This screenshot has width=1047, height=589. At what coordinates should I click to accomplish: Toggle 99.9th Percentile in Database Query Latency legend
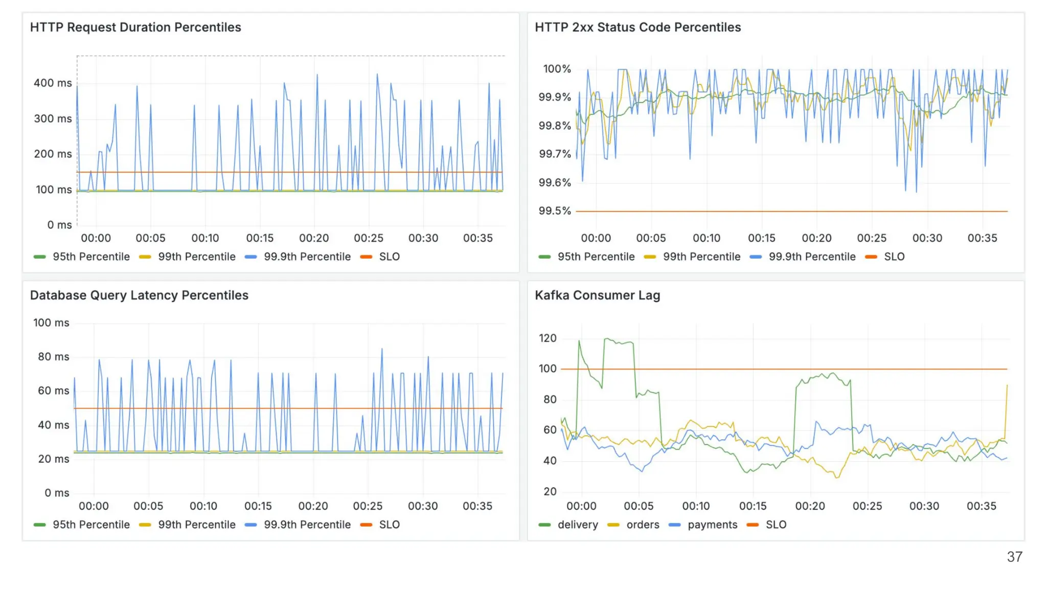307,525
